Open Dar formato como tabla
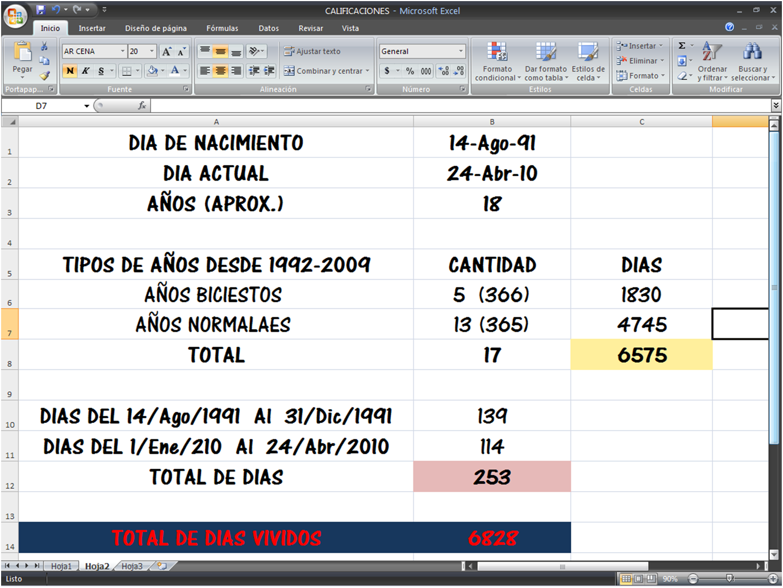 [x=545, y=62]
